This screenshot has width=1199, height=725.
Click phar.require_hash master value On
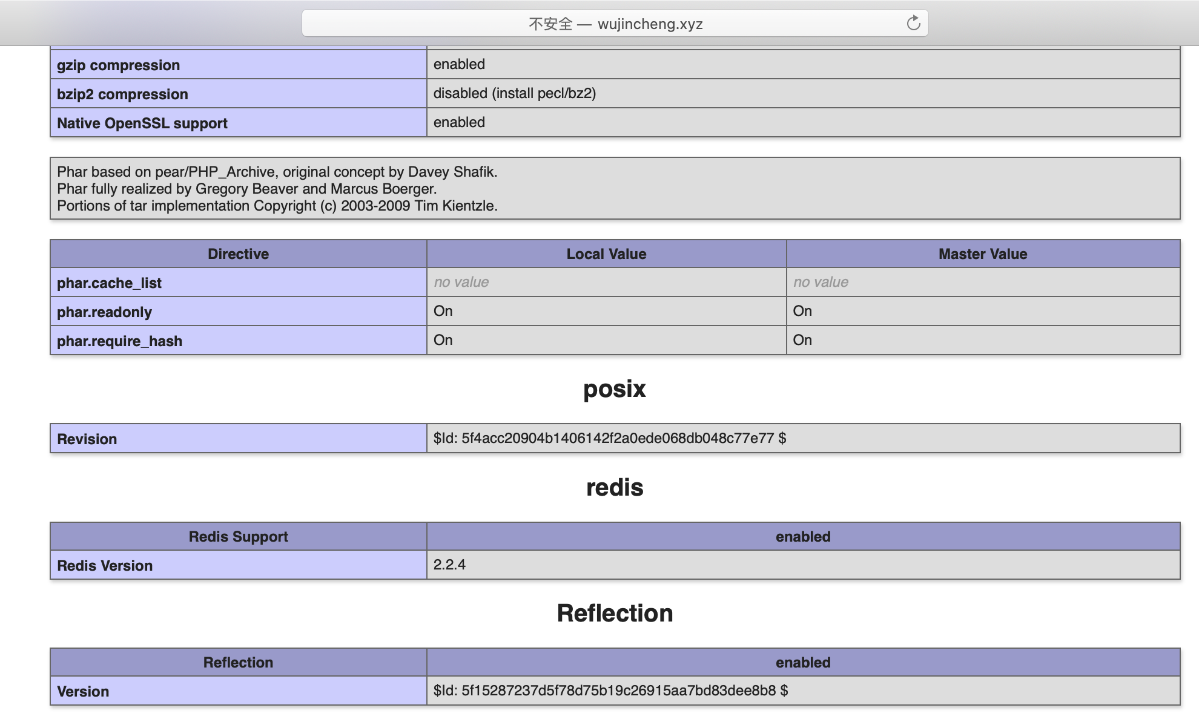(802, 340)
